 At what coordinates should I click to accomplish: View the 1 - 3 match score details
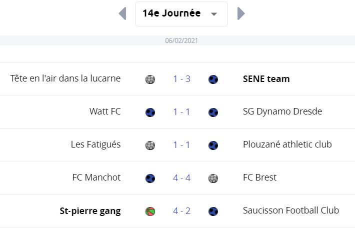pyautogui.click(x=181, y=79)
